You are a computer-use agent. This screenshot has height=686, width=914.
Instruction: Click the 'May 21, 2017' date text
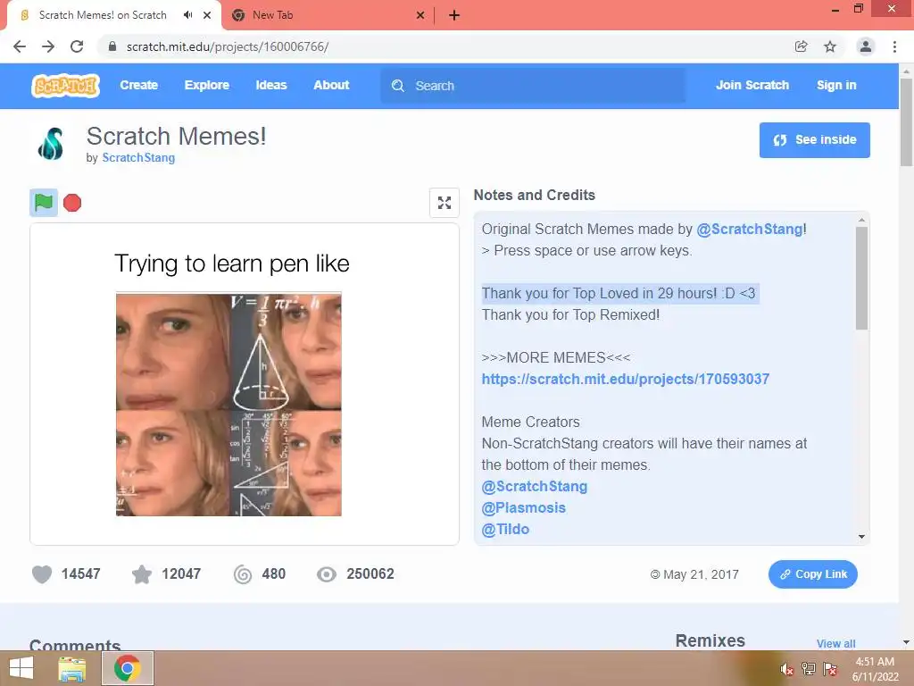[701, 574]
